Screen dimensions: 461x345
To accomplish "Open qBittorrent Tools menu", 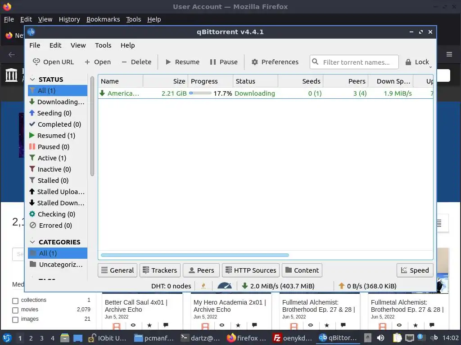I will [x=103, y=45].
